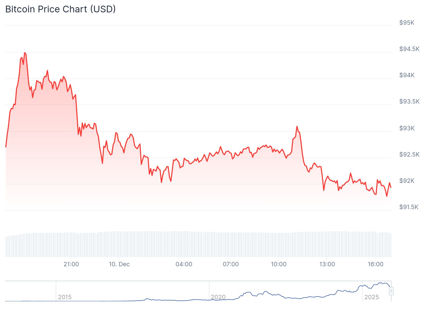Select the 10. Dec date axis label
This screenshot has width=424, height=309.
119,264
